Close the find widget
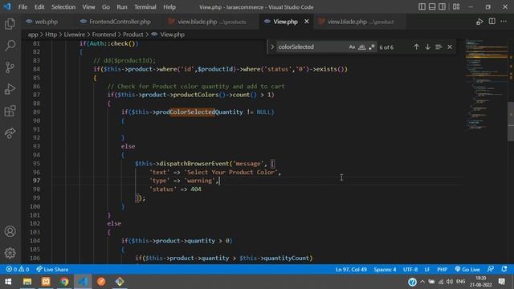Image resolution: width=514 pixels, height=289 pixels. coord(450,47)
